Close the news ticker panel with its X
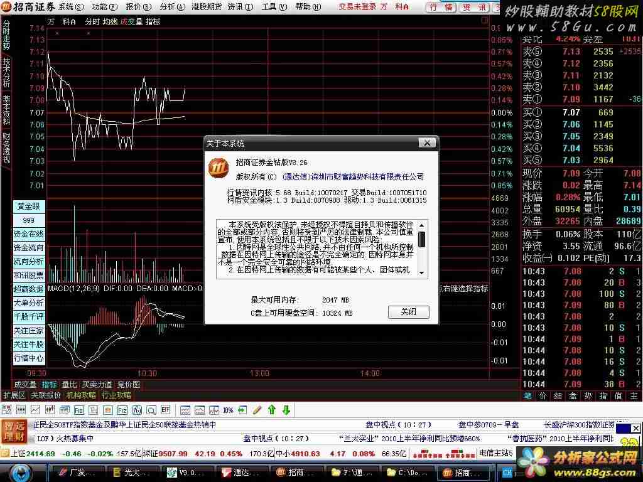The width and height of the screenshot is (643, 482). [x=635, y=428]
